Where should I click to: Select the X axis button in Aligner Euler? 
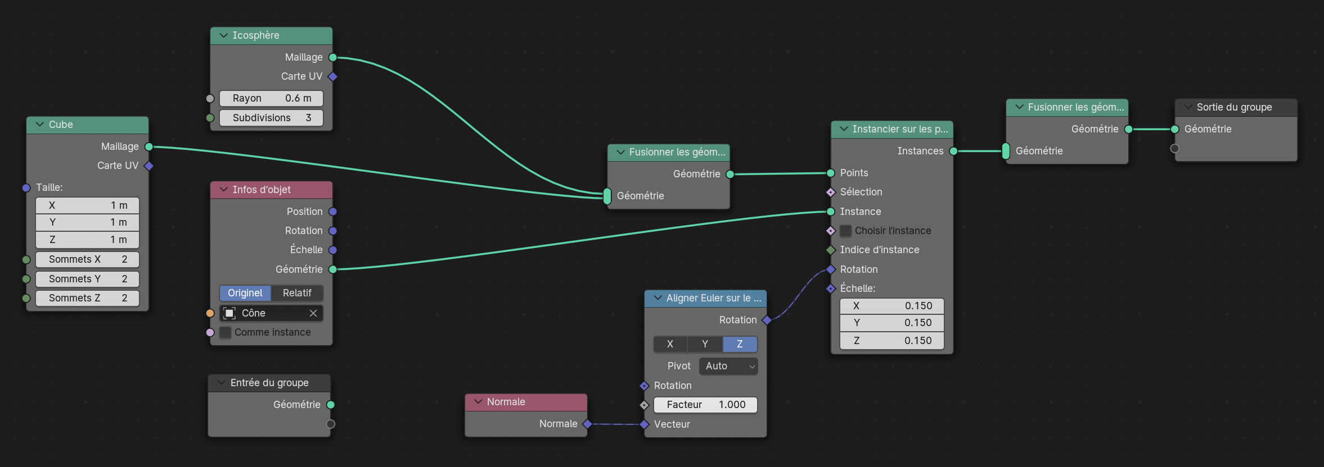pos(670,344)
